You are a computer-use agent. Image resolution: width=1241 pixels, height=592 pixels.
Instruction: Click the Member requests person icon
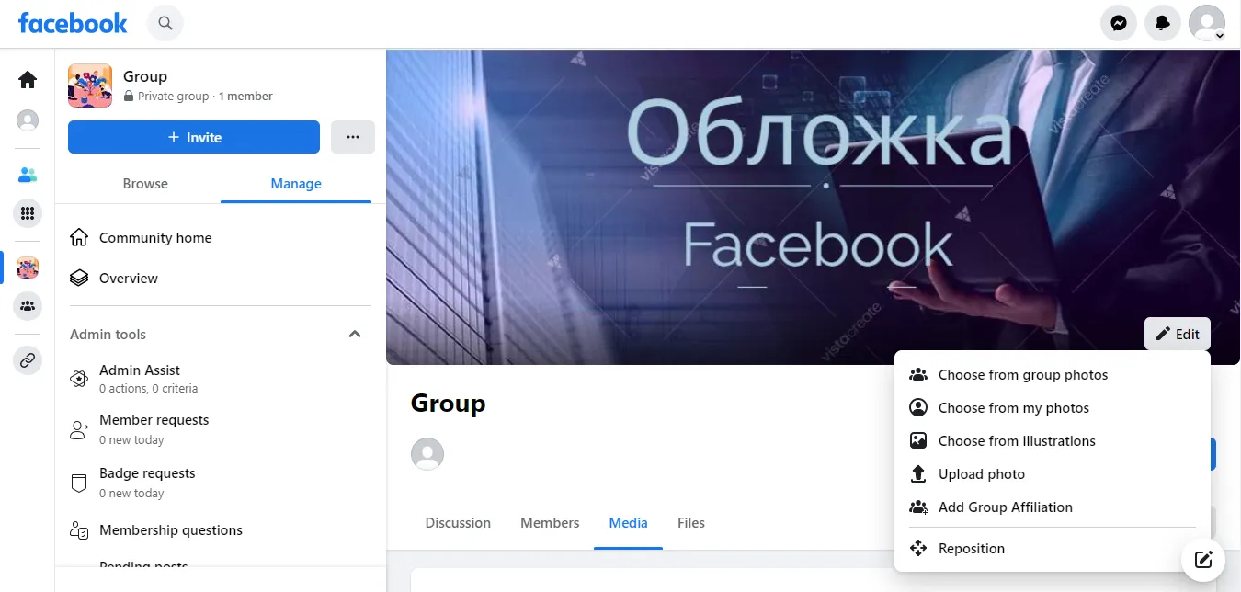pos(79,429)
